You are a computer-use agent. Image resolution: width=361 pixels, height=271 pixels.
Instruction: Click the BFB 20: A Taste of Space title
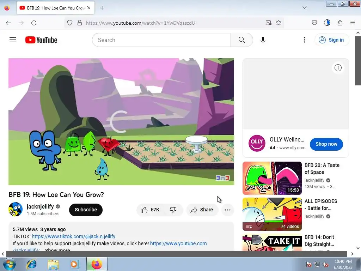click(x=322, y=169)
